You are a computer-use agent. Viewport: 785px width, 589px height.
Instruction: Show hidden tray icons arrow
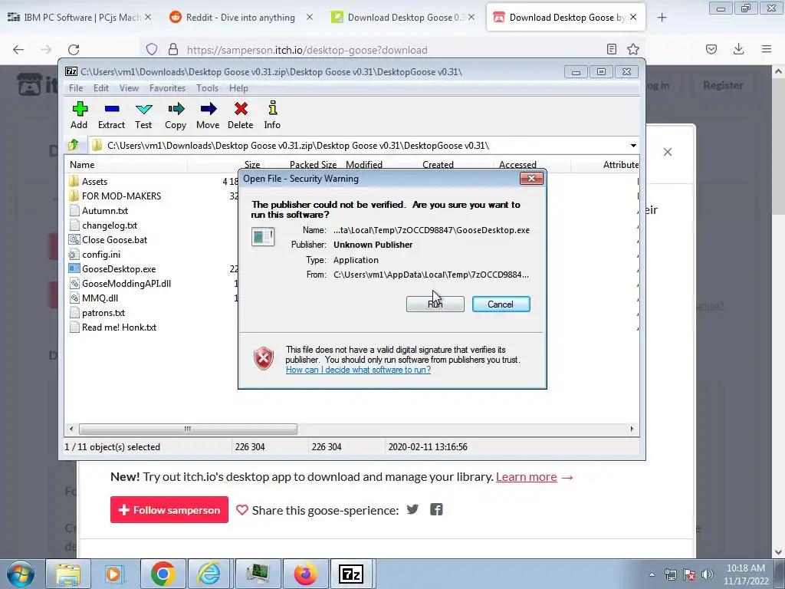pyautogui.click(x=652, y=574)
